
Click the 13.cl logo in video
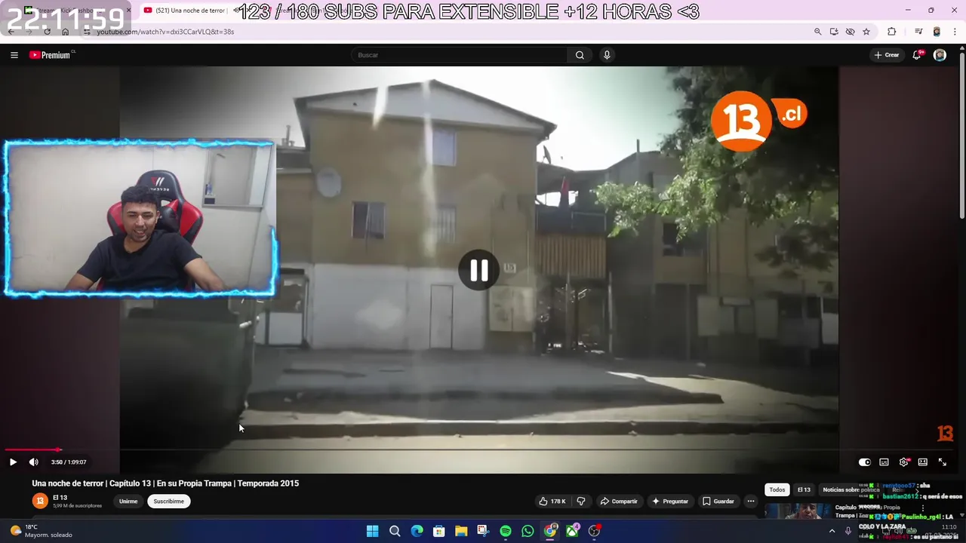[x=758, y=121]
